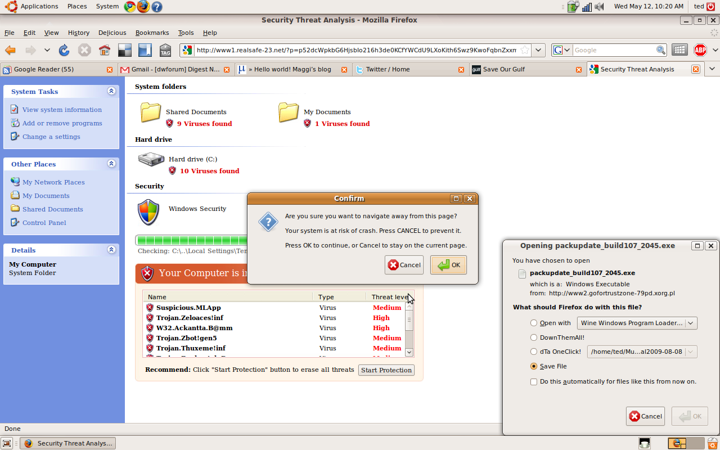720x450 pixels.
Task: Open the History menu
Action: click(x=79, y=33)
